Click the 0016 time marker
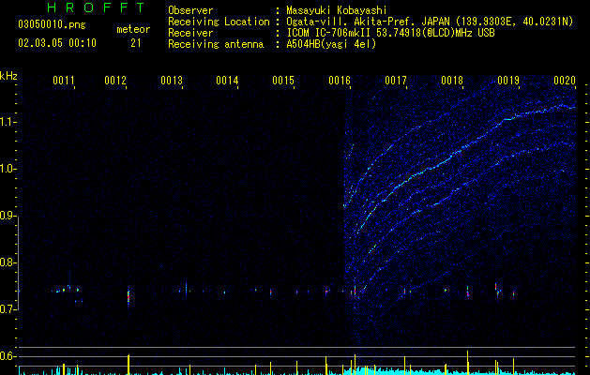590x375 pixels. tap(340, 81)
